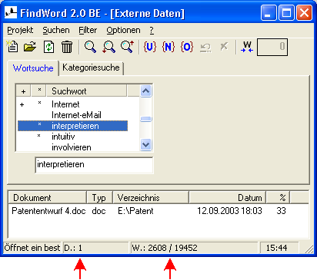The width and height of the screenshot is (317, 280).
Task: Select 'Internet-eMail' in the word list
Action: (76, 115)
